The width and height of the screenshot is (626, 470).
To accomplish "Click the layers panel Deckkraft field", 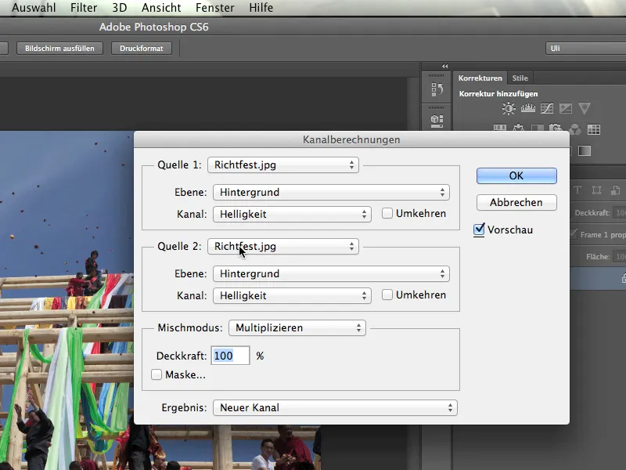I will point(620,212).
